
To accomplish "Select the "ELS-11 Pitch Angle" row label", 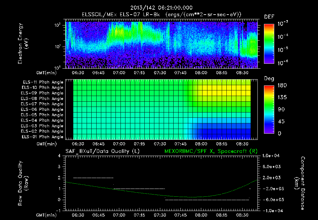I will [x=43, y=82].
